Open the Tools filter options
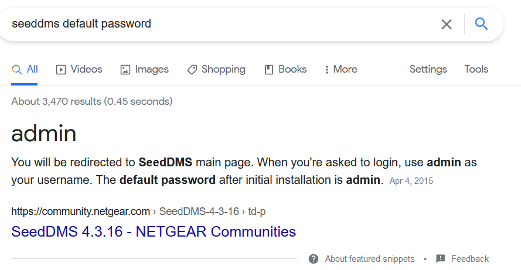Screen dimensions: 521x270 [x=476, y=69]
